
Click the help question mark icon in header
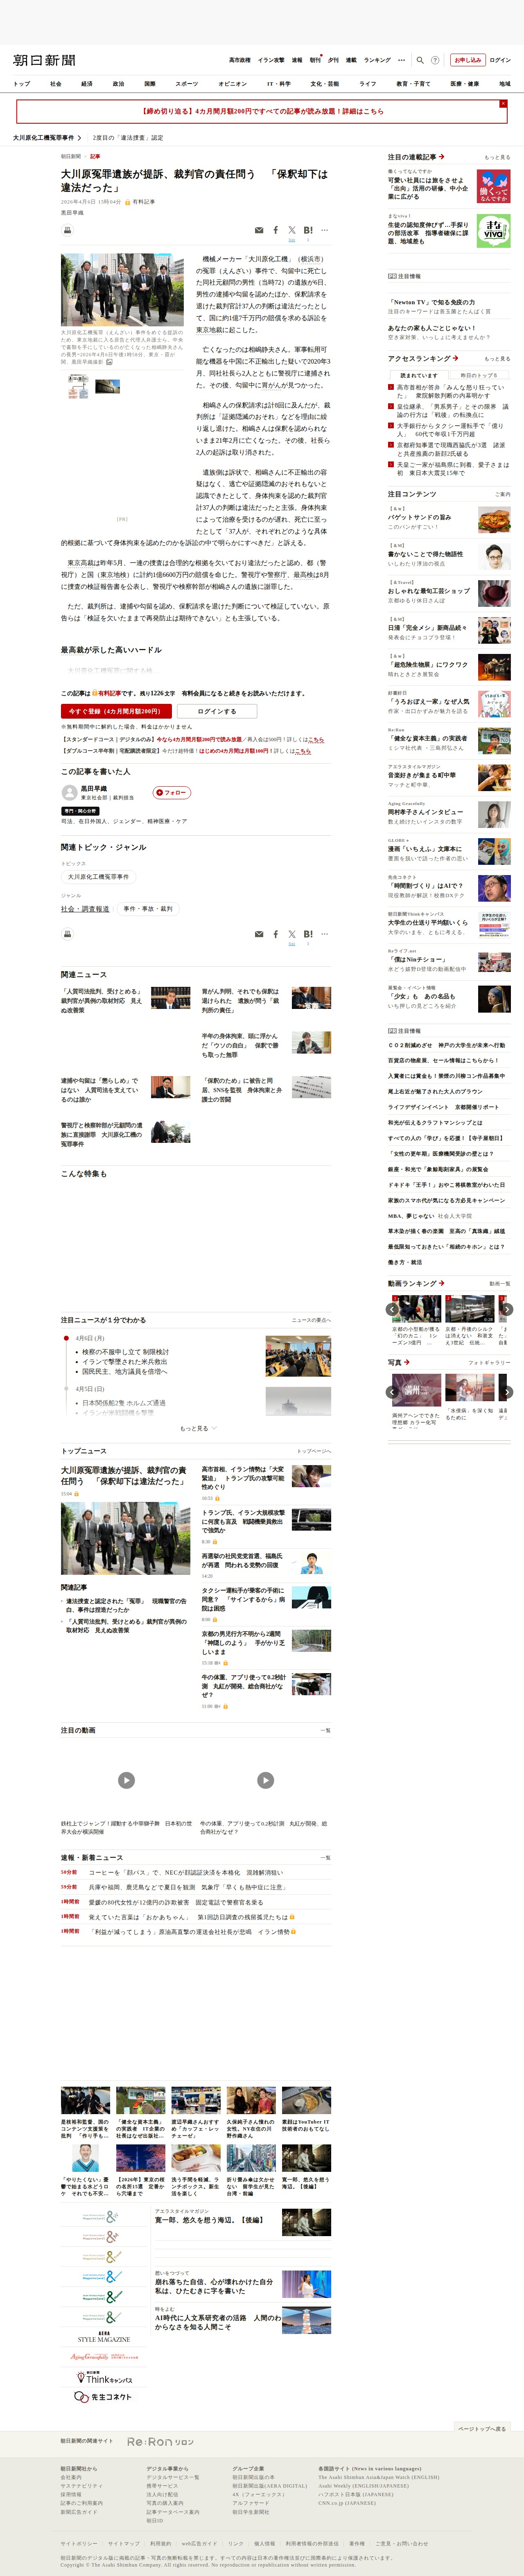435,60
